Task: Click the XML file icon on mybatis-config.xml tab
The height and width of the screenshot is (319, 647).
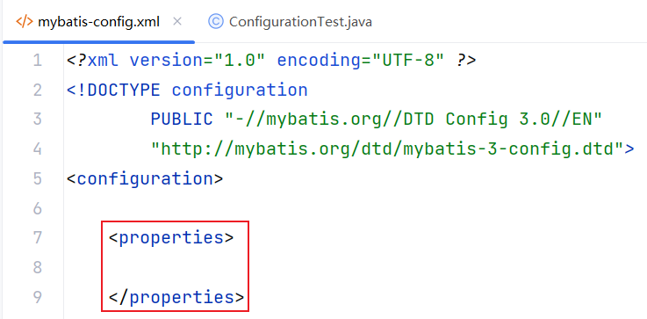Action: coord(24,21)
